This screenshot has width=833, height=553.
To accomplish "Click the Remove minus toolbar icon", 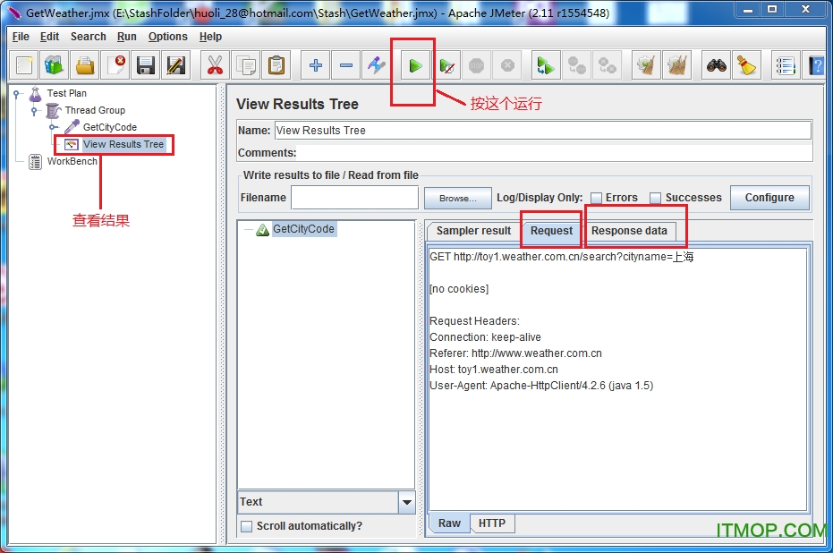I will click(346, 65).
